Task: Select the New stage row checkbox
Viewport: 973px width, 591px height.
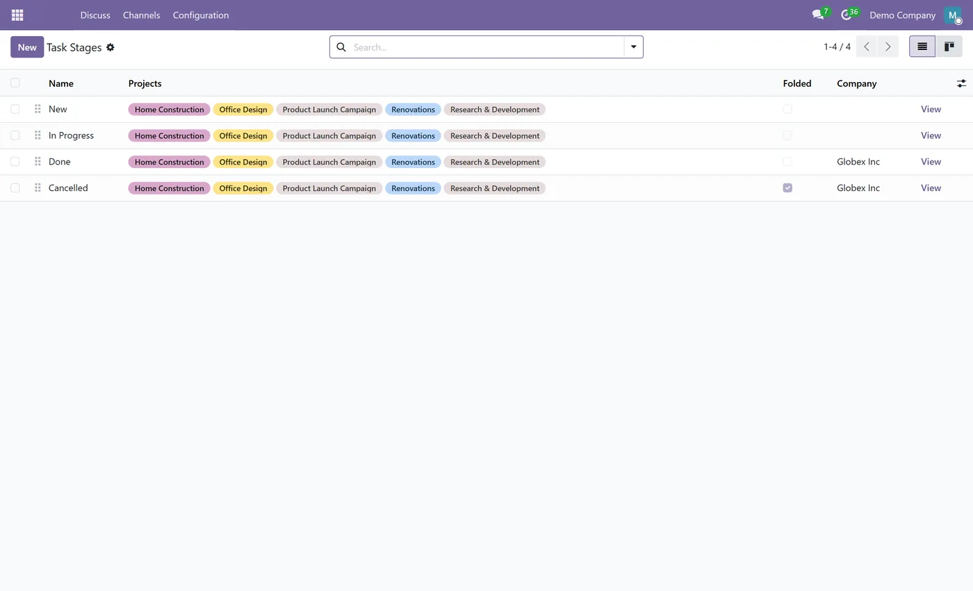Action: [15, 109]
